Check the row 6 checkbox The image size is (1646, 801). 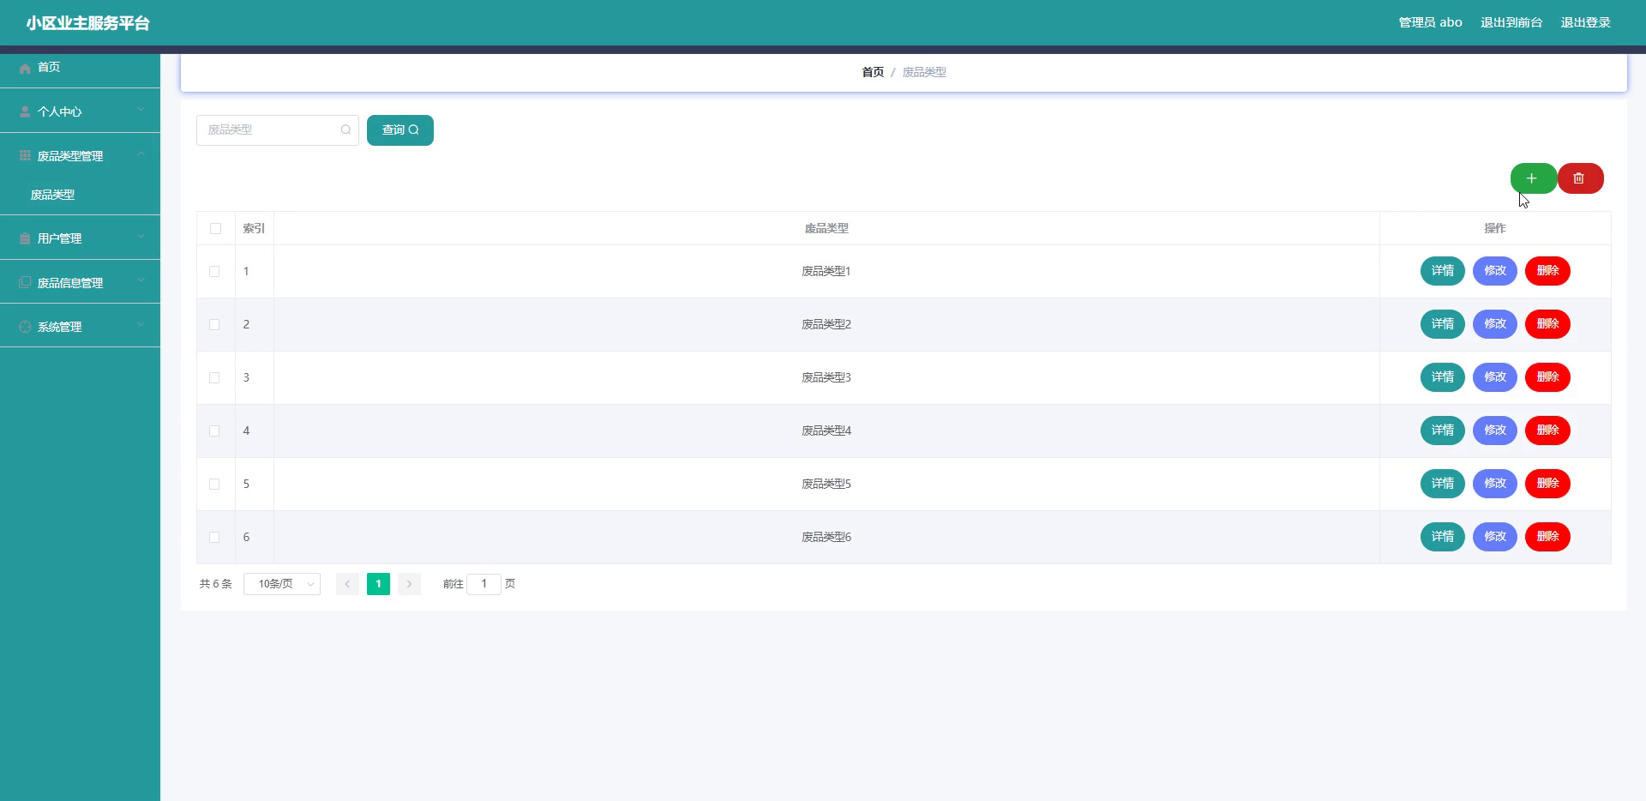[x=214, y=537]
